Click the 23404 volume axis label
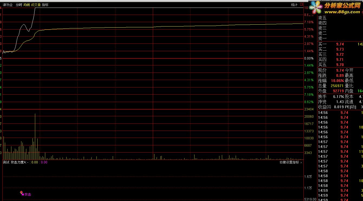This screenshot has height=201, width=363. coord(309,109)
